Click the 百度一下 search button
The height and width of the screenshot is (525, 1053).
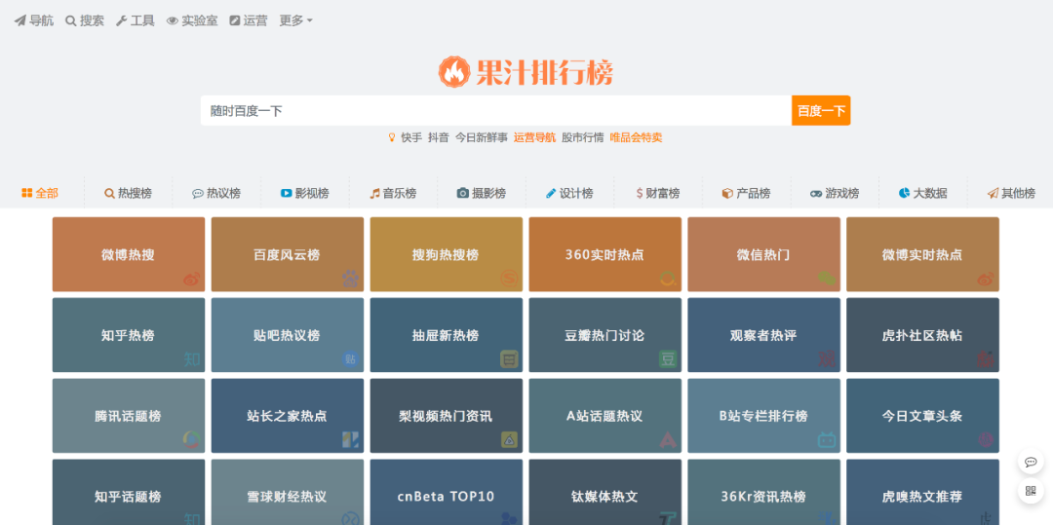(x=821, y=111)
